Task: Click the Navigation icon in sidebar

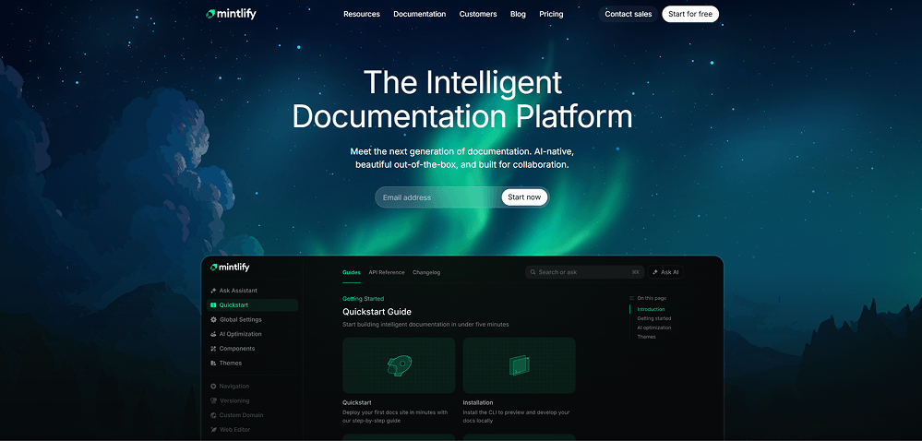Action: 213,387
